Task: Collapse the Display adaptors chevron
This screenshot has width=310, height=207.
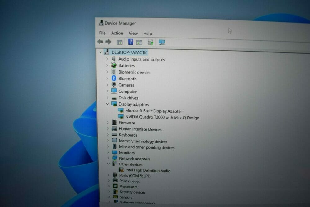Action: pos(107,104)
